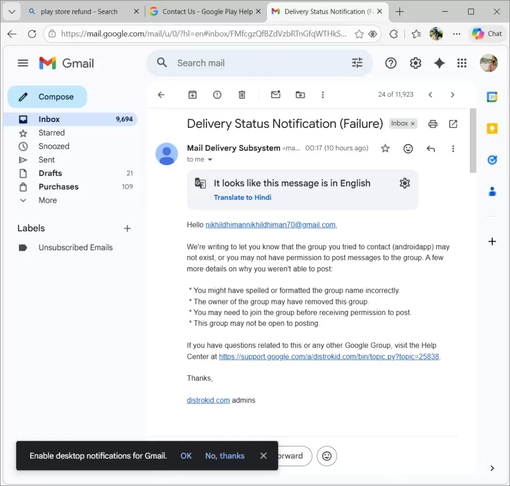Report this message as spam
Viewport: 510px width, 486px height.
[217, 95]
